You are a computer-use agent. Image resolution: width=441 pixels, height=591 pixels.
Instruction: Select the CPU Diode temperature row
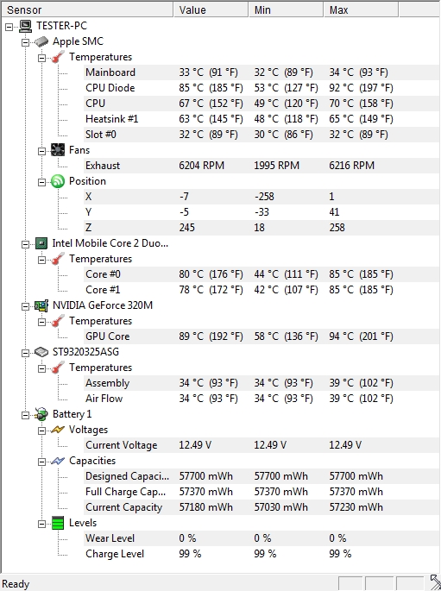pos(261,88)
